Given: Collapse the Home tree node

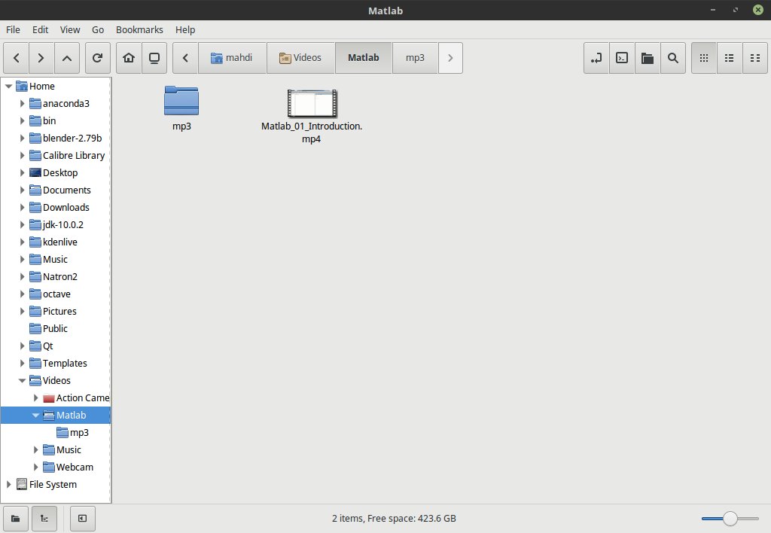Looking at the screenshot, I should pyautogui.click(x=8, y=86).
